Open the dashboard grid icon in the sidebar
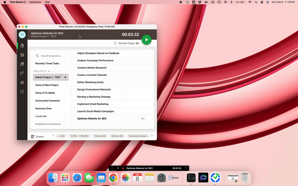298x186 pixels. tap(22, 55)
